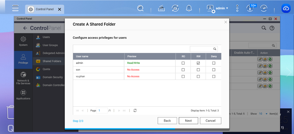Open the notifications bell
The width and height of the screenshot is (294, 134).
(189, 8)
